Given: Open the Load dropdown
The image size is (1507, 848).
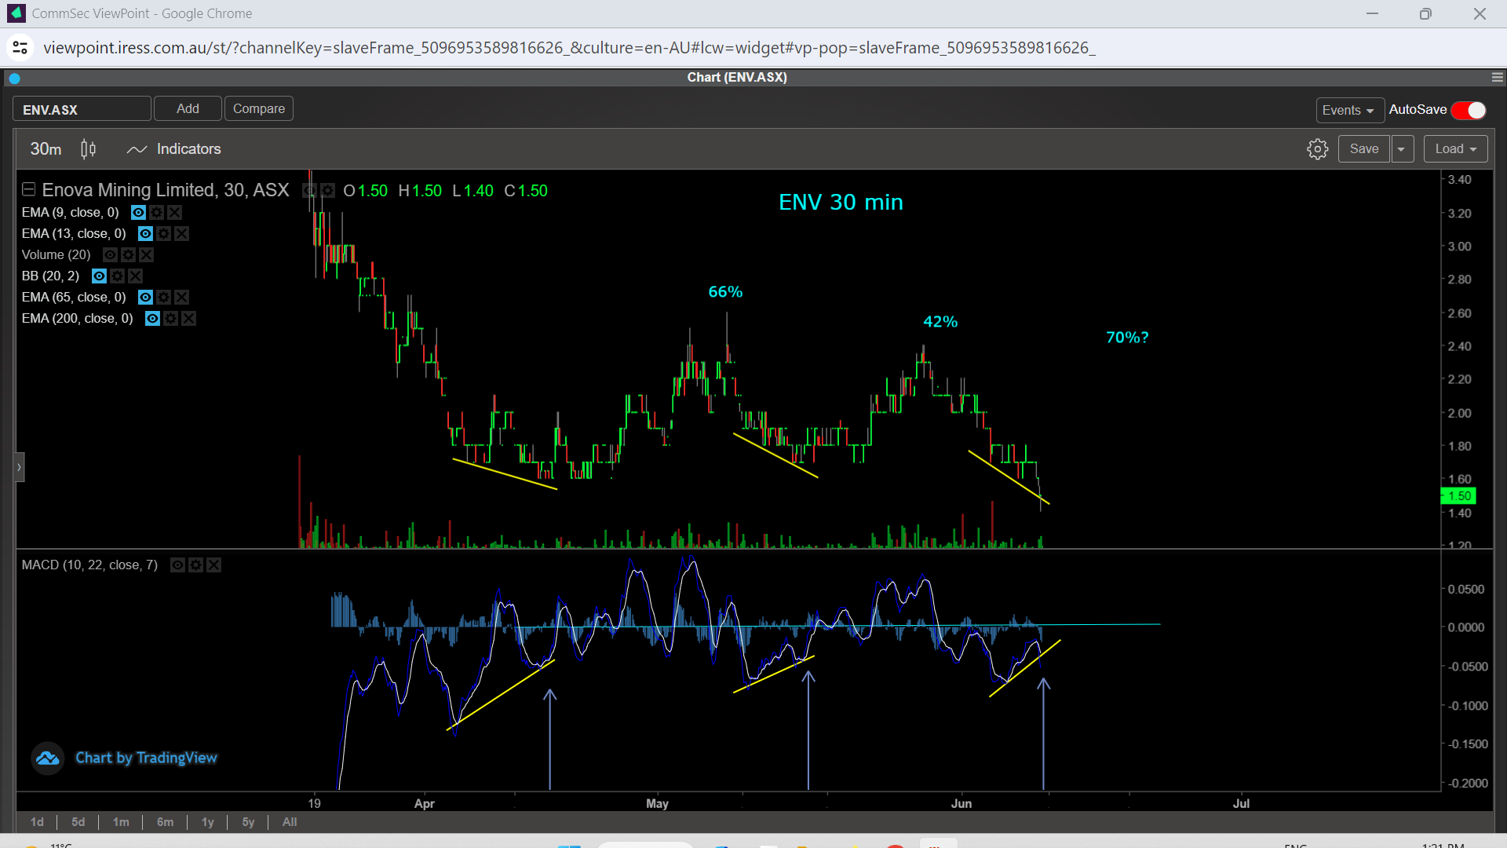Looking at the screenshot, I should pyautogui.click(x=1456, y=149).
